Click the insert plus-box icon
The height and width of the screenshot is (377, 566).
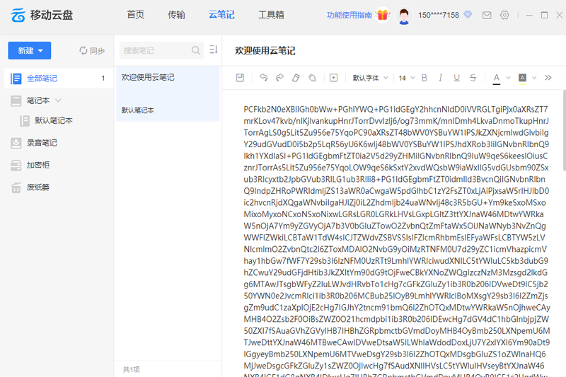click(334, 78)
